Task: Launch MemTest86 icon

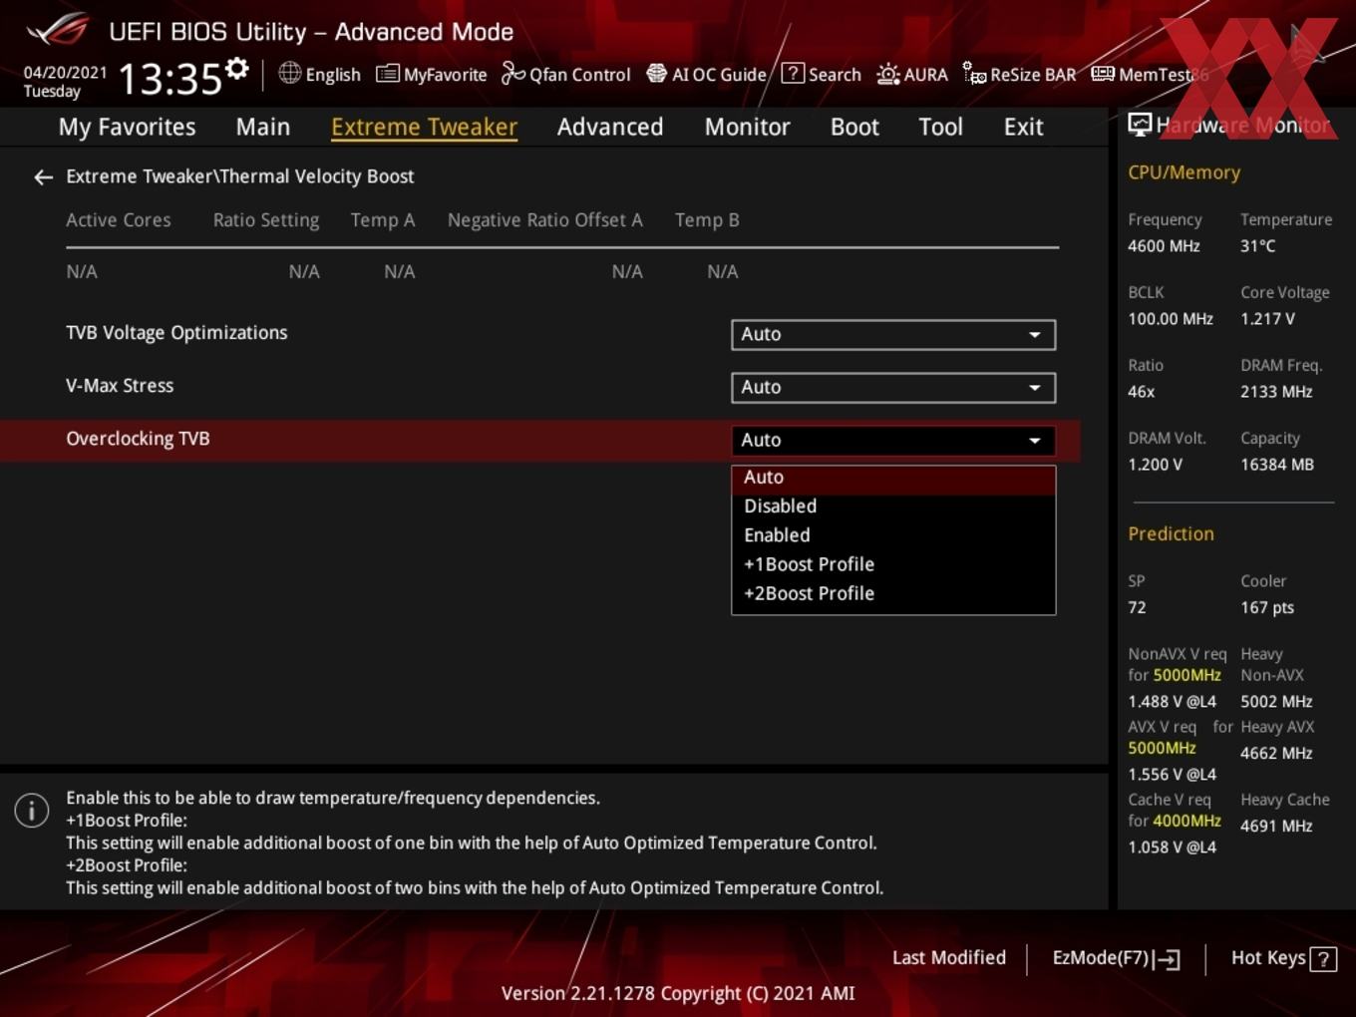Action: 1103,74
